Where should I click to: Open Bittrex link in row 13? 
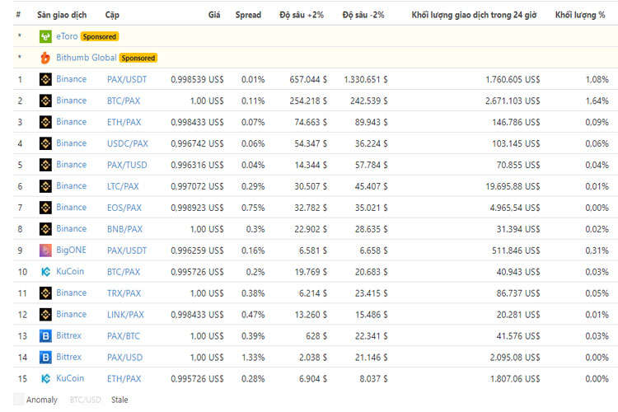68,335
